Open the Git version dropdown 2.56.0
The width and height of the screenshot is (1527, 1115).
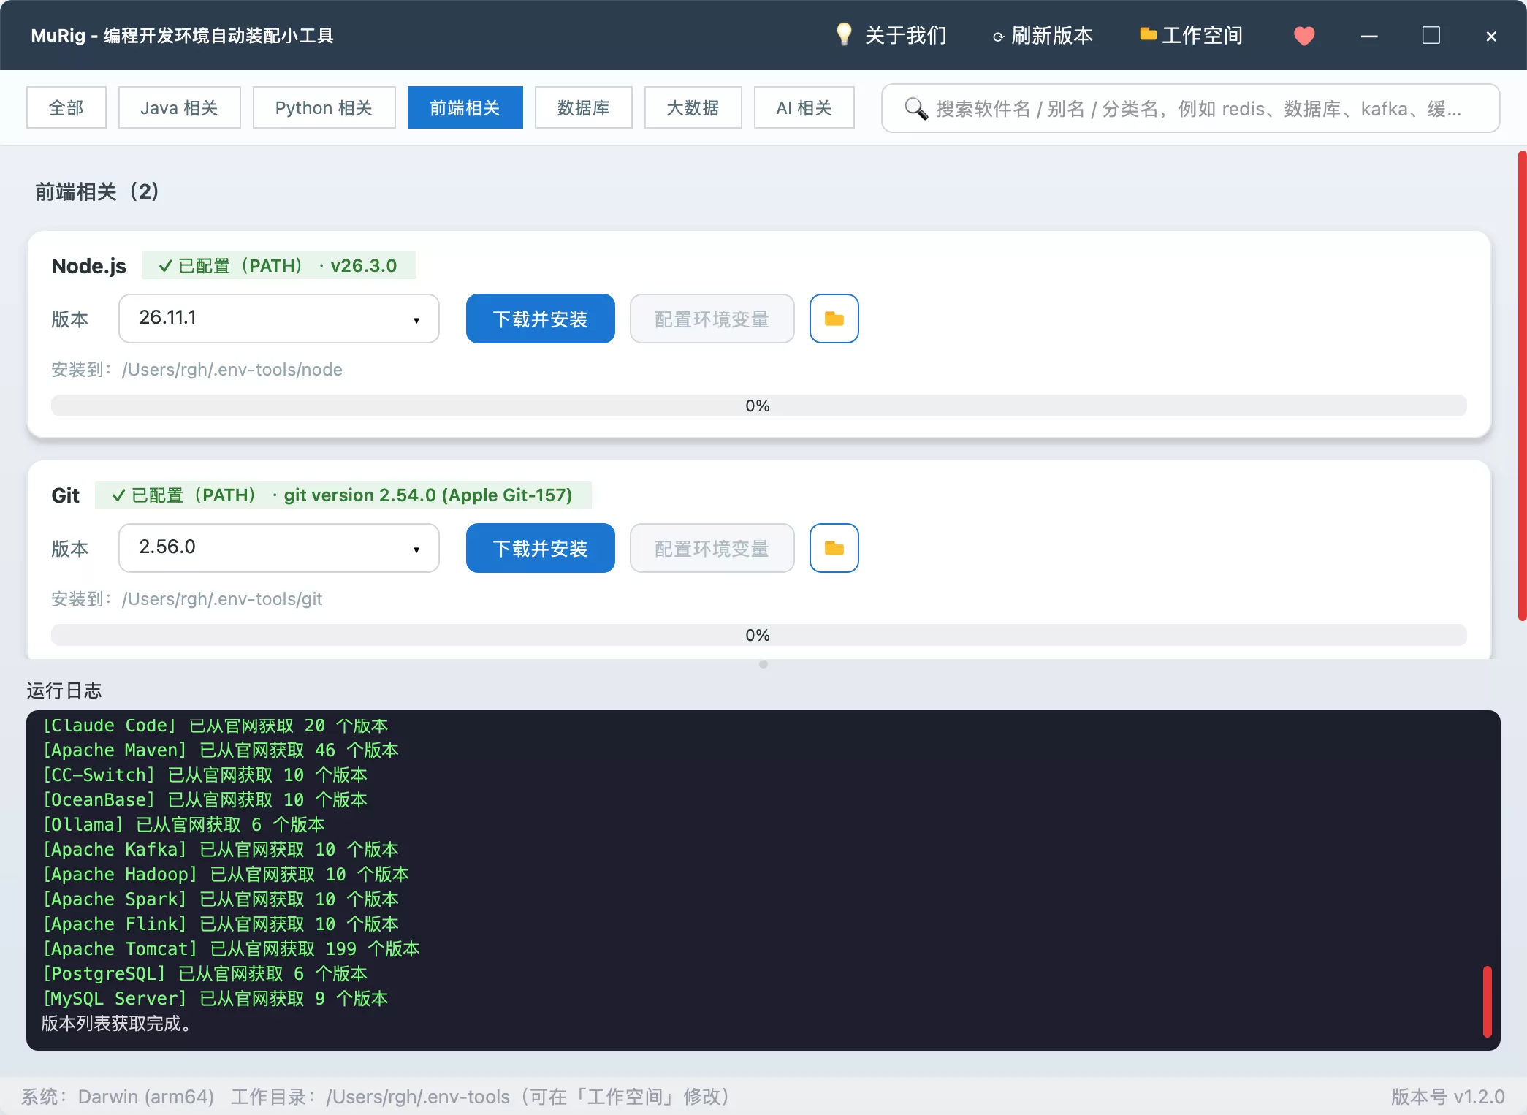coord(278,547)
